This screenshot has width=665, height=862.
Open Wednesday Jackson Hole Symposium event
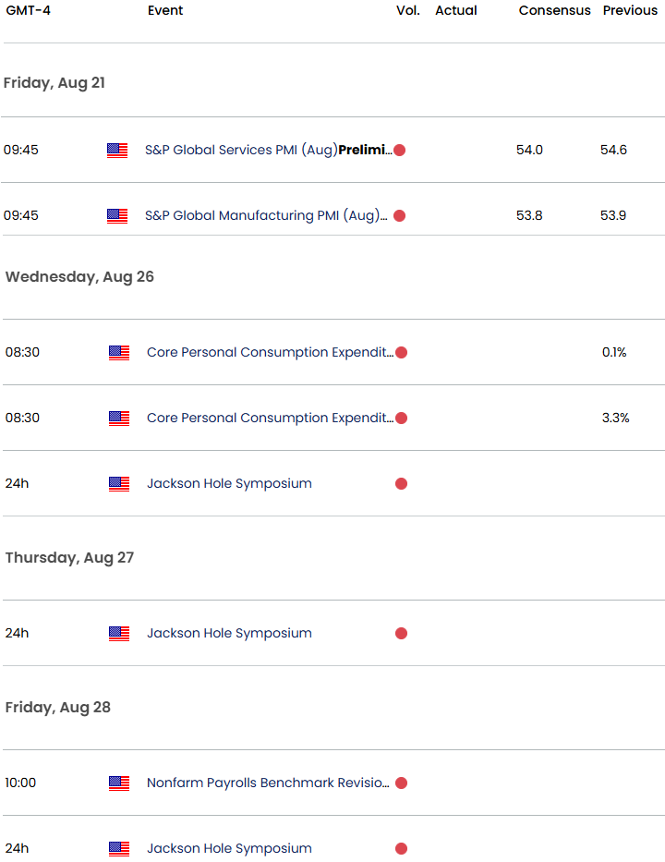pyautogui.click(x=229, y=484)
